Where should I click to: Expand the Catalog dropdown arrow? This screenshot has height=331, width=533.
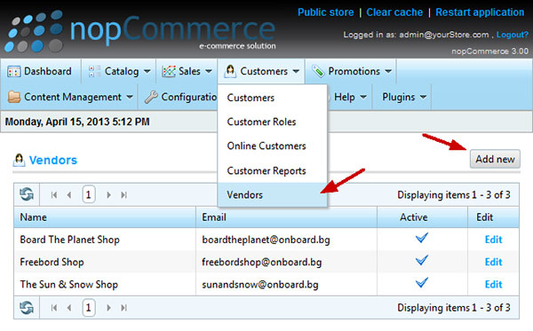pos(147,71)
